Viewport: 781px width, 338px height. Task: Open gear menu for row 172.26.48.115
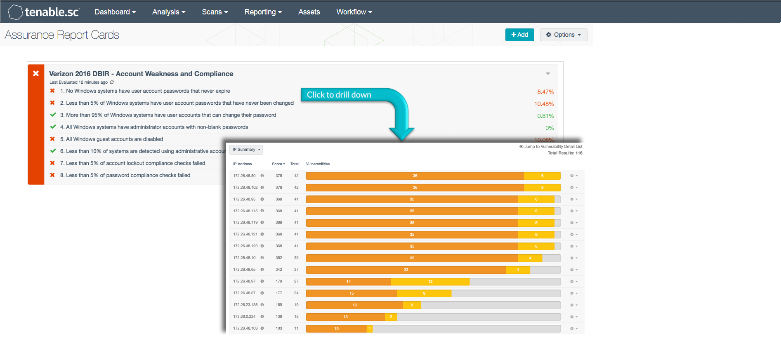point(573,211)
